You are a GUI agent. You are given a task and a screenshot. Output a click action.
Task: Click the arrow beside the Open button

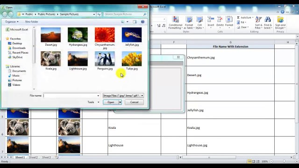pos(120,102)
